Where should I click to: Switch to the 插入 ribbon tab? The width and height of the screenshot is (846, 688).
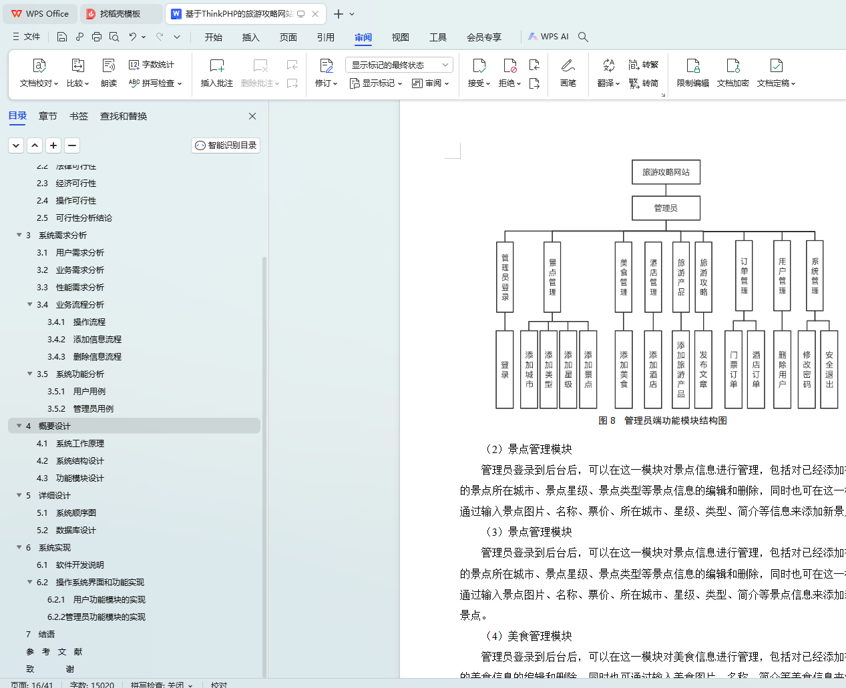click(251, 37)
